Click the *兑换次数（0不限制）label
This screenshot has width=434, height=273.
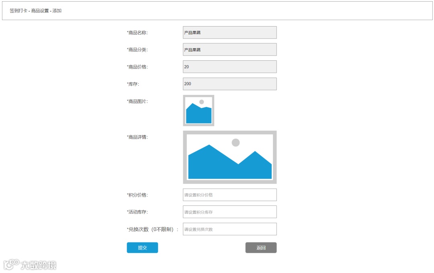tap(153, 229)
